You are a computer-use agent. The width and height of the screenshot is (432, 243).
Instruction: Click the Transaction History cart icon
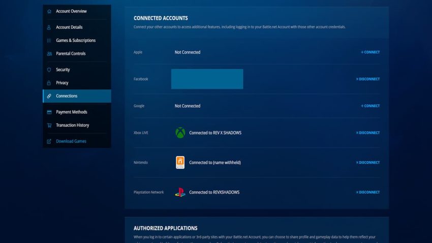[49, 126]
